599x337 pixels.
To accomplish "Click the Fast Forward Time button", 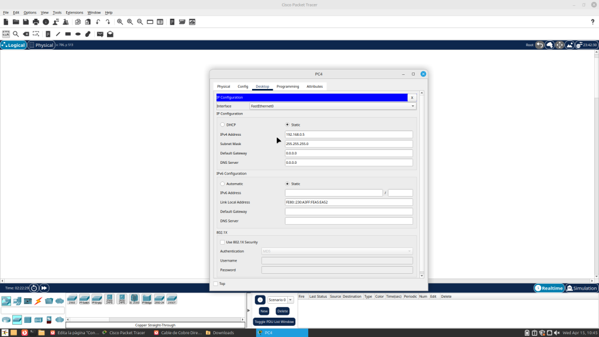I will [x=44, y=288].
